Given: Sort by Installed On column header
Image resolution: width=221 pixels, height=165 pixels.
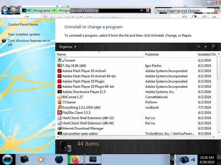Looking at the screenshot, I should (x=207, y=54).
